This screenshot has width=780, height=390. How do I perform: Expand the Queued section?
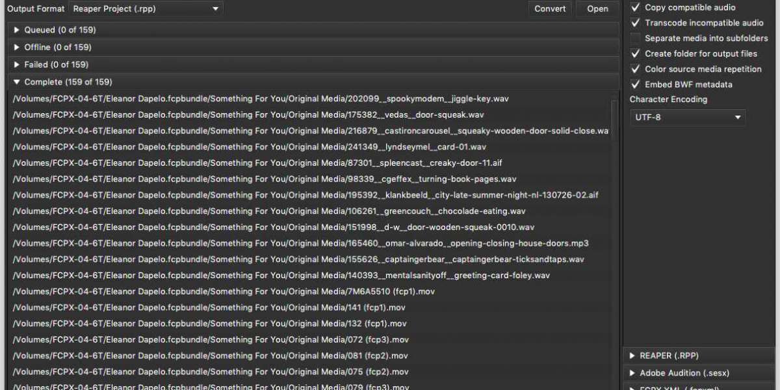[x=17, y=30]
